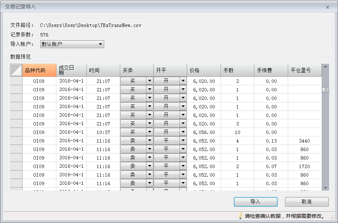Sort by the 品种代码 column header
Viewport: 338px width, 223px height.
pos(39,70)
